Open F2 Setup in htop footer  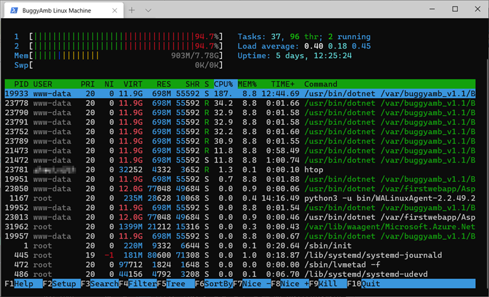pos(62,283)
